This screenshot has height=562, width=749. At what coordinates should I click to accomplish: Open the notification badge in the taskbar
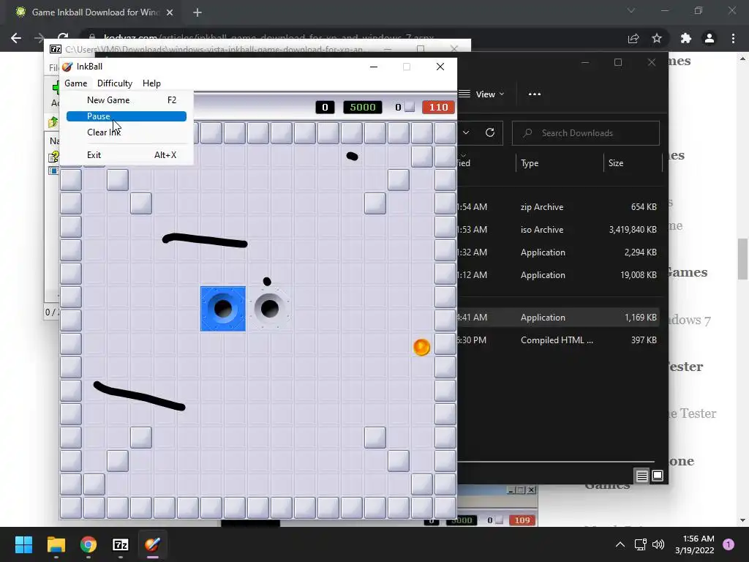coord(729,544)
